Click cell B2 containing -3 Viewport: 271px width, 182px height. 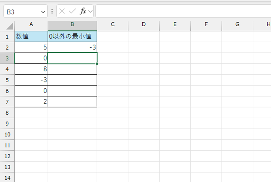pos(72,47)
